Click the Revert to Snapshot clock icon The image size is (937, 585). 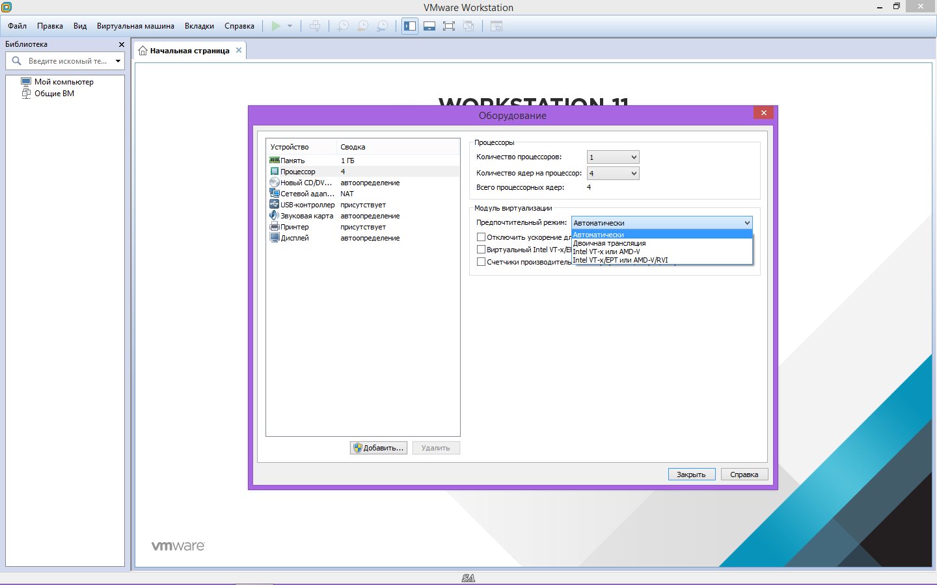(362, 26)
